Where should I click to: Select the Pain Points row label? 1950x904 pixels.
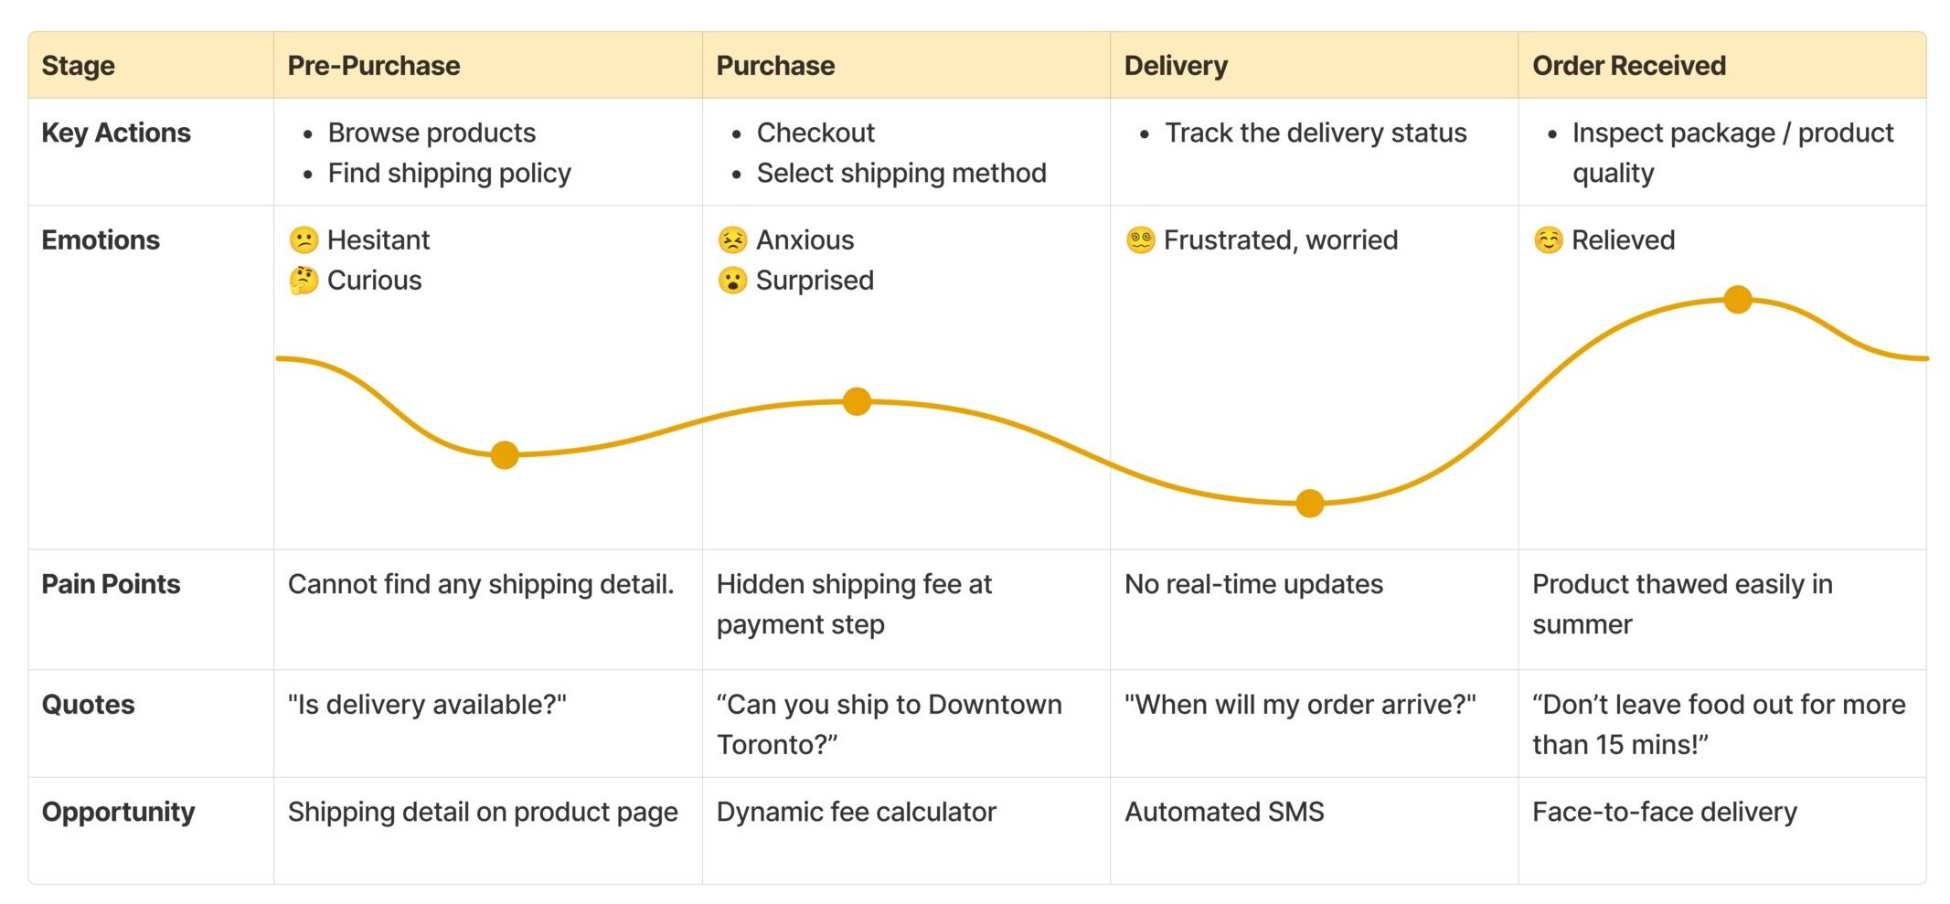(112, 584)
